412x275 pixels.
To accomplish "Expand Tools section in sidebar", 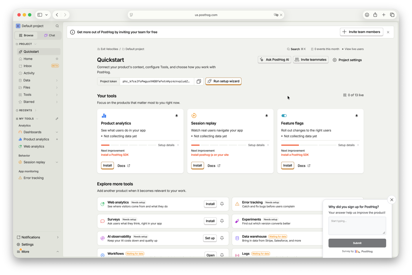I will 57,95.
